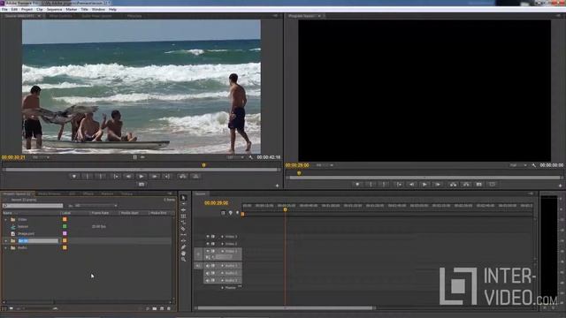This screenshot has width=566, height=318.
Task: Toggle Snap in the timeline
Action: click(223, 213)
